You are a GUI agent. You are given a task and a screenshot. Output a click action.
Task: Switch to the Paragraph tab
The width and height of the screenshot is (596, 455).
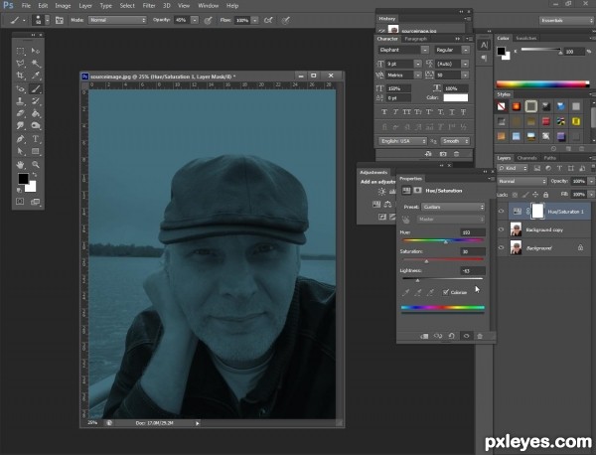[x=415, y=39]
